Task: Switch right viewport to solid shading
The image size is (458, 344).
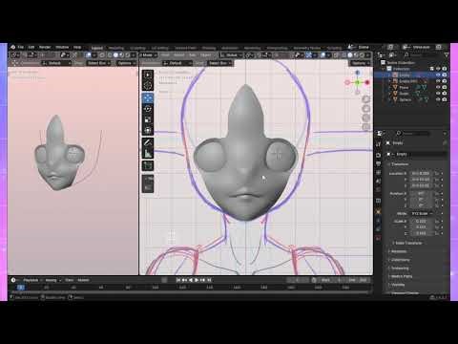Action: point(350,55)
